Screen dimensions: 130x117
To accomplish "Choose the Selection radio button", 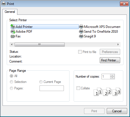I will (x=11, y=82).
